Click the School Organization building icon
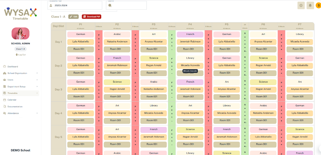Screen dimensions: 321x155 4,73
